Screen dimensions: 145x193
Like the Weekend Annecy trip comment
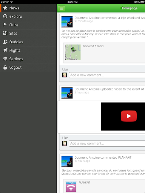(x=65, y=69)
